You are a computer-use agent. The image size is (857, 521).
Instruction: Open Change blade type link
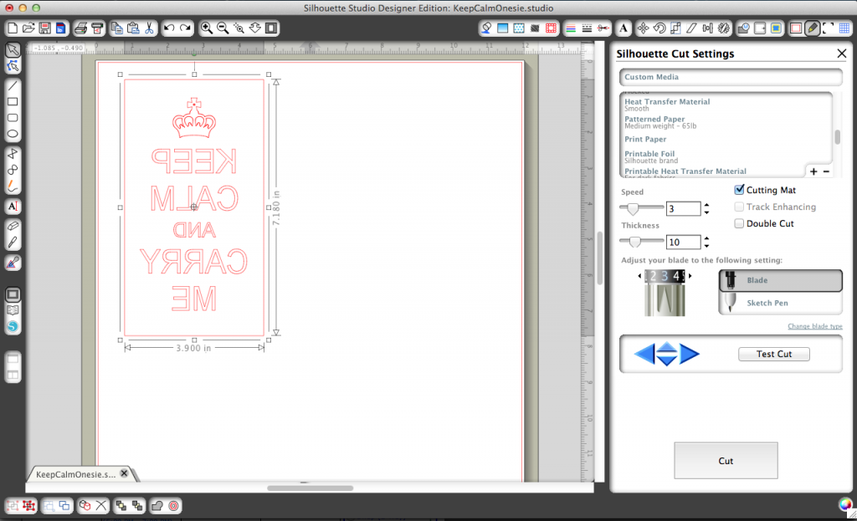tap(815, 326)
